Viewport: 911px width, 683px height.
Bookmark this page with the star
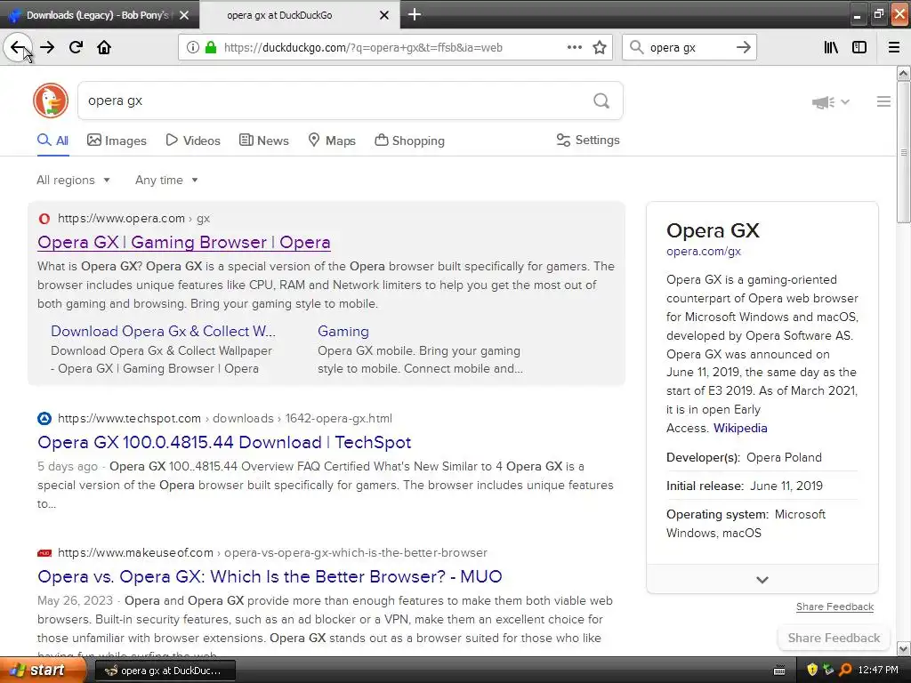(600, 48)
